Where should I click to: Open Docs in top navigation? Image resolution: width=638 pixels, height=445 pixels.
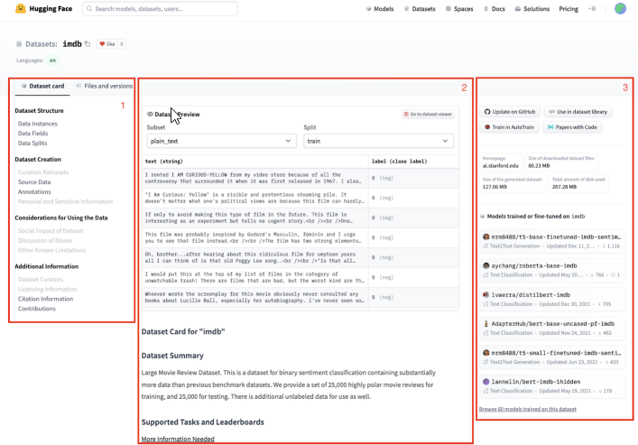click(x=495, y=8)
